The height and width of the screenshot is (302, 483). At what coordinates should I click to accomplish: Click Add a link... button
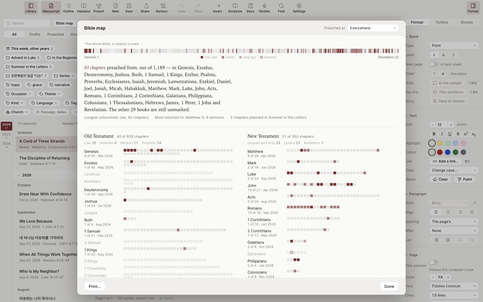tap(445, 161)
